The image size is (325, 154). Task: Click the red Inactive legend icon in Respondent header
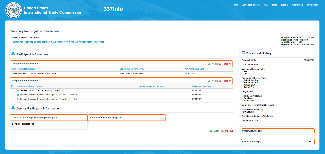(220, 81)
